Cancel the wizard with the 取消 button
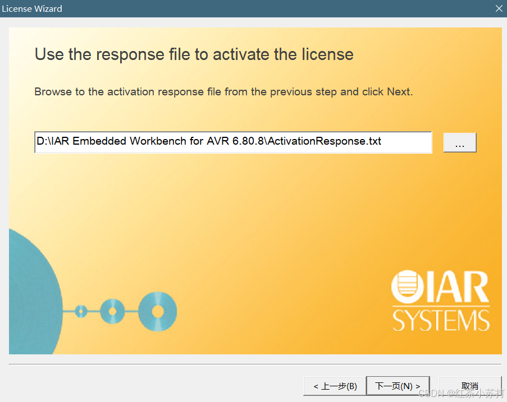This screenshot has height=402, width=507. point(470,386)
